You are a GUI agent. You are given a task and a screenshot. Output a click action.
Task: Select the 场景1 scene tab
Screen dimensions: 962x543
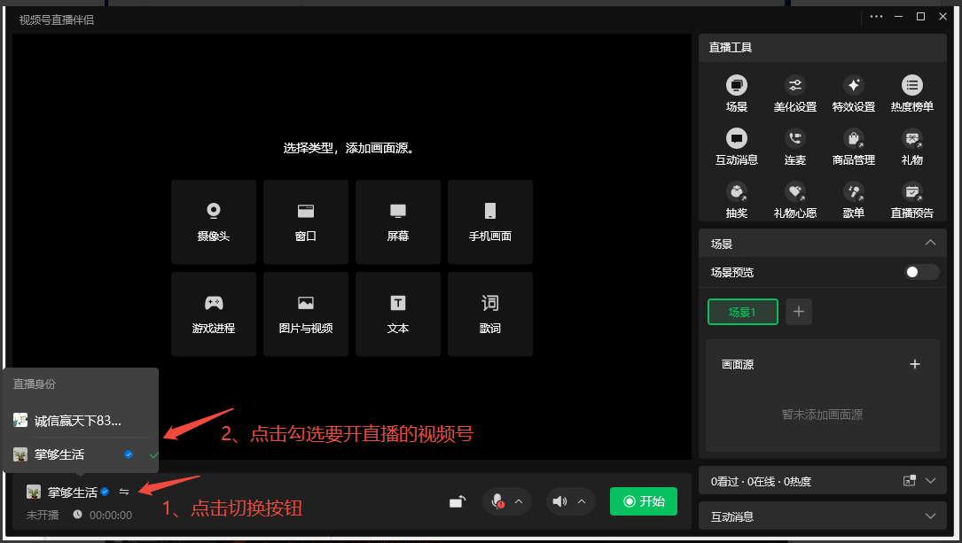tap(742, 312)
